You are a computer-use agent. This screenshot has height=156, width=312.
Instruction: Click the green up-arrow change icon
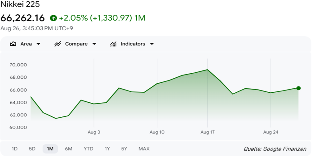53,18
